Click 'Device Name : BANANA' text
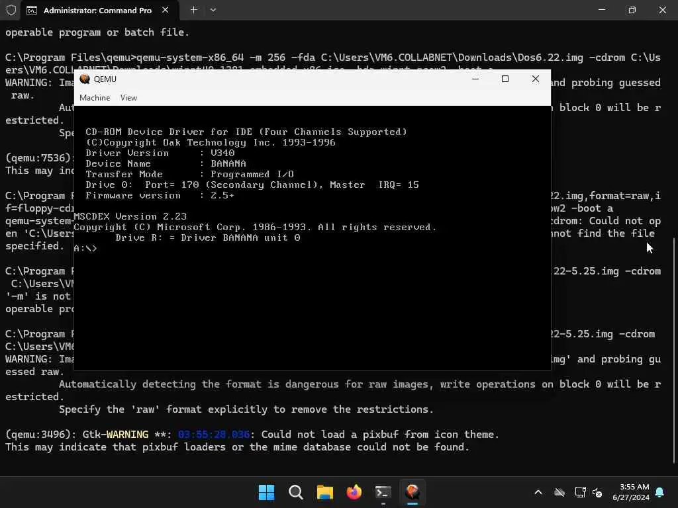Image resolution: width=678 pixels, height=508 pixels. click(x=166, y=164)
